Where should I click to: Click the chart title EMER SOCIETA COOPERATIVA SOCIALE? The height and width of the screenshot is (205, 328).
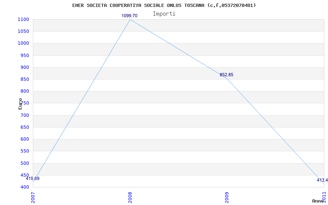164,5
